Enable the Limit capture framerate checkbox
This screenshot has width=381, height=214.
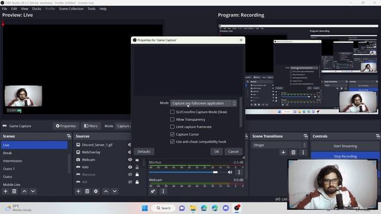pyautogui.click(x=172, y=127)
